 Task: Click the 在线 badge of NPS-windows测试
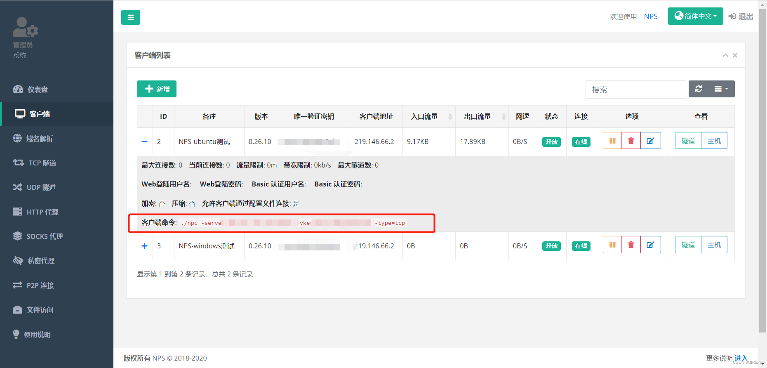[581, 246]
